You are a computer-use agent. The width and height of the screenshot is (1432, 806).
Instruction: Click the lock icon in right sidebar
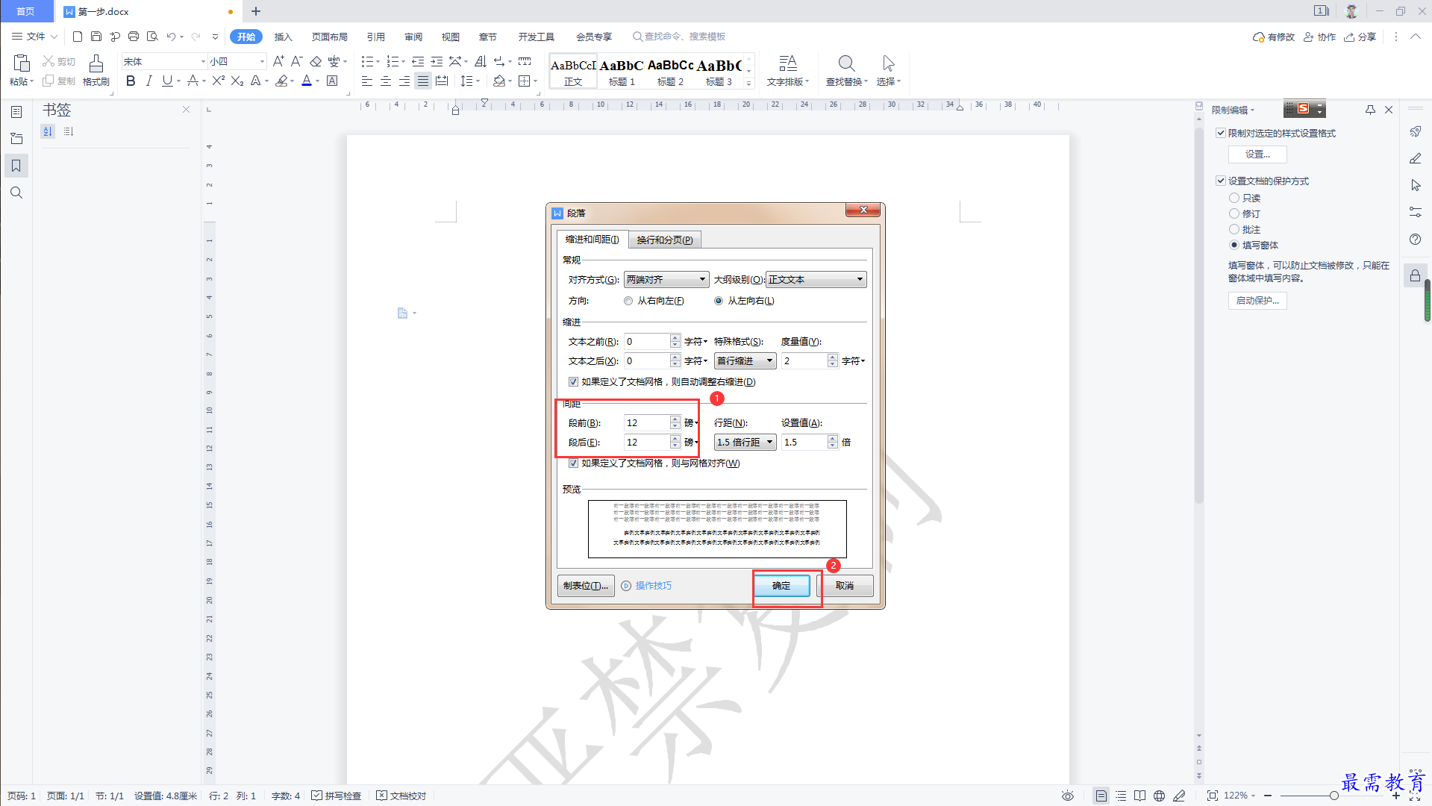[x=1415, y=276]
